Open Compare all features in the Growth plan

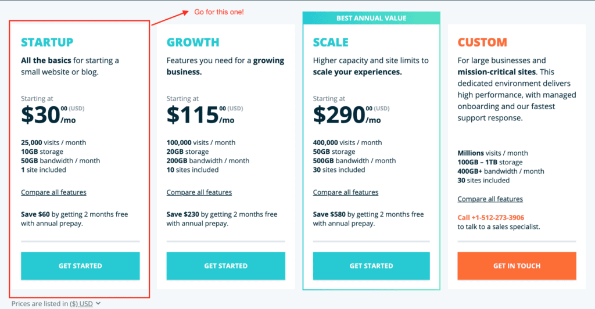(199, 192)
